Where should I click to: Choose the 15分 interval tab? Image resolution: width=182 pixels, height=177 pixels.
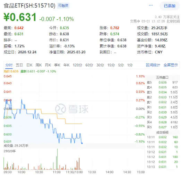point(111,65)
